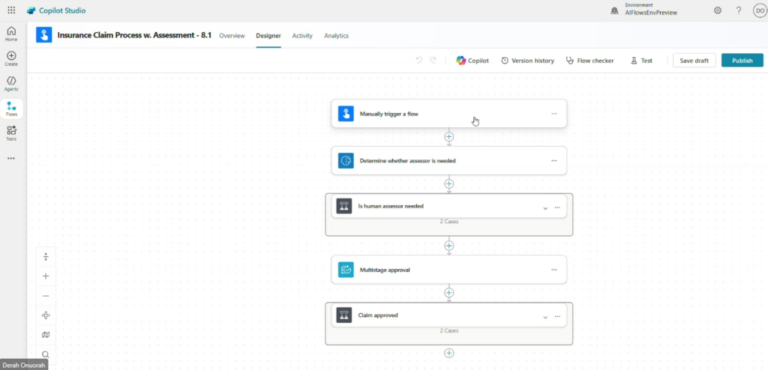Open Flows in the left sidebar
Viewport: 768px width, 370px height.
click(11, 109)
